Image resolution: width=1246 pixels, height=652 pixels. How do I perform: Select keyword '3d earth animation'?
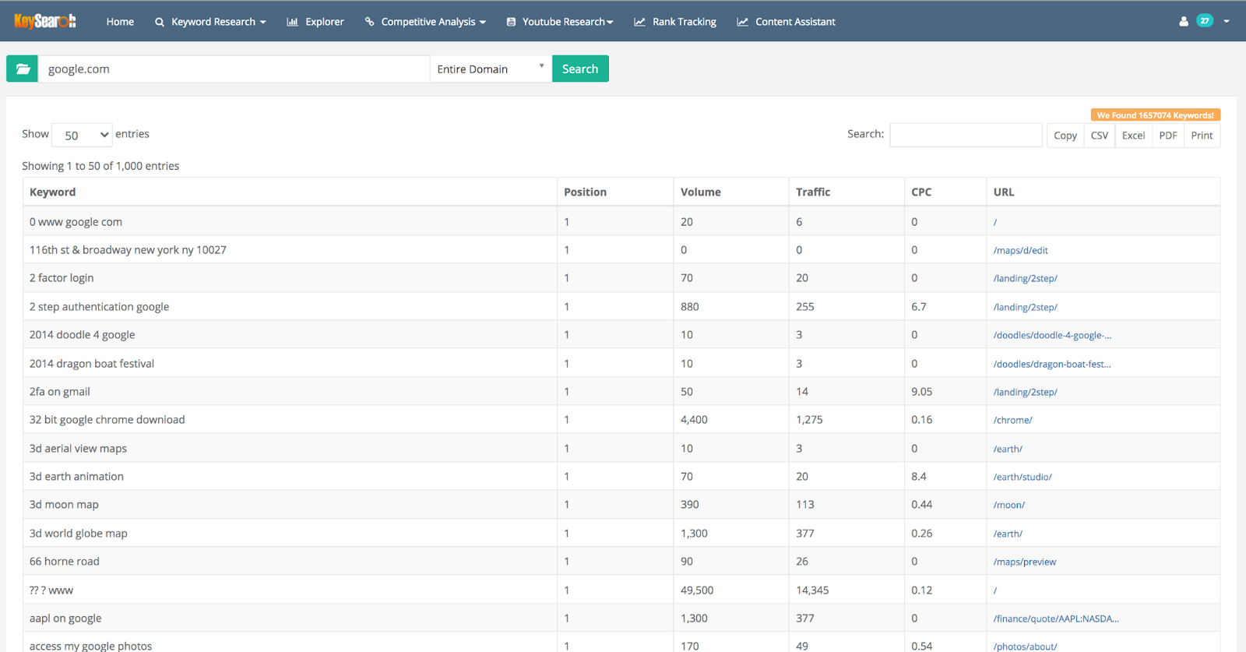click(76, 477)
